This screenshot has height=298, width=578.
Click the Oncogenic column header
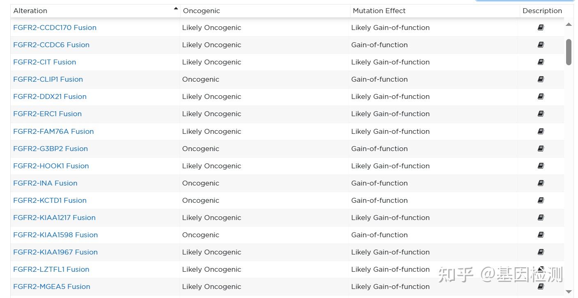pyautogui.click(x=201, y=11)
